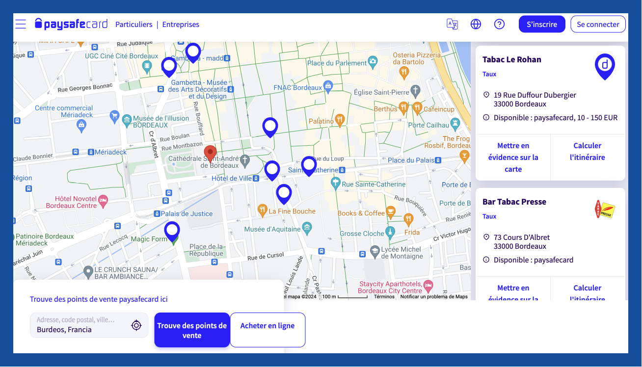Image resolution: width=642 pixels, height=367 pixels.
Task: Click the Palatino restaurant icon
Action: [340, 120]
